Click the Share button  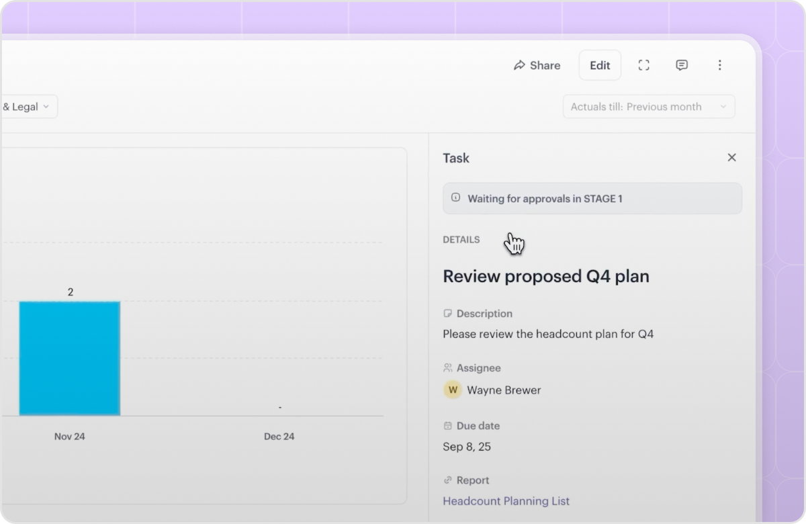pos(537,65)
